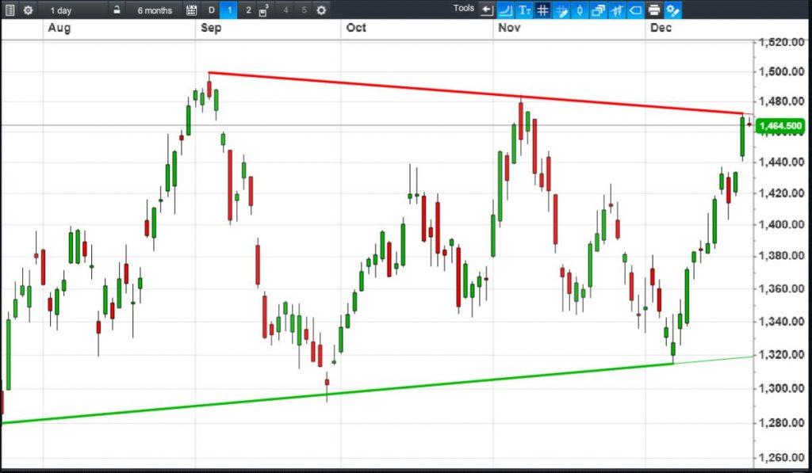812x473 pixels.
Task: Select the D default layout button
Action: (x=211, y=10)
